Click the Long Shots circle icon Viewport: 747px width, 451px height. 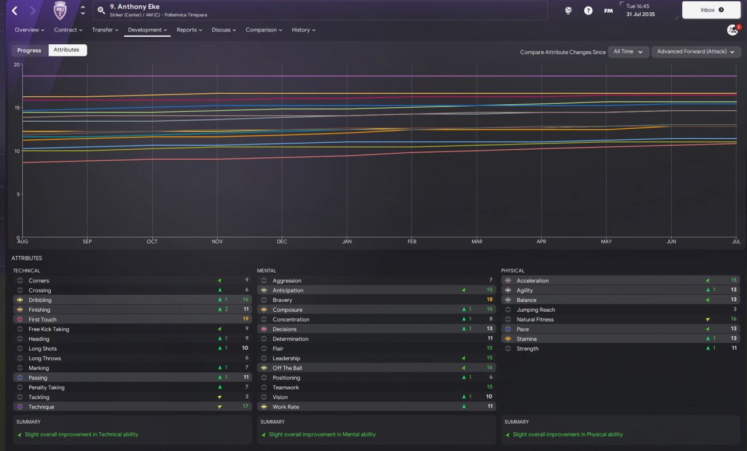pyautogui.click(x=19, y=348)
